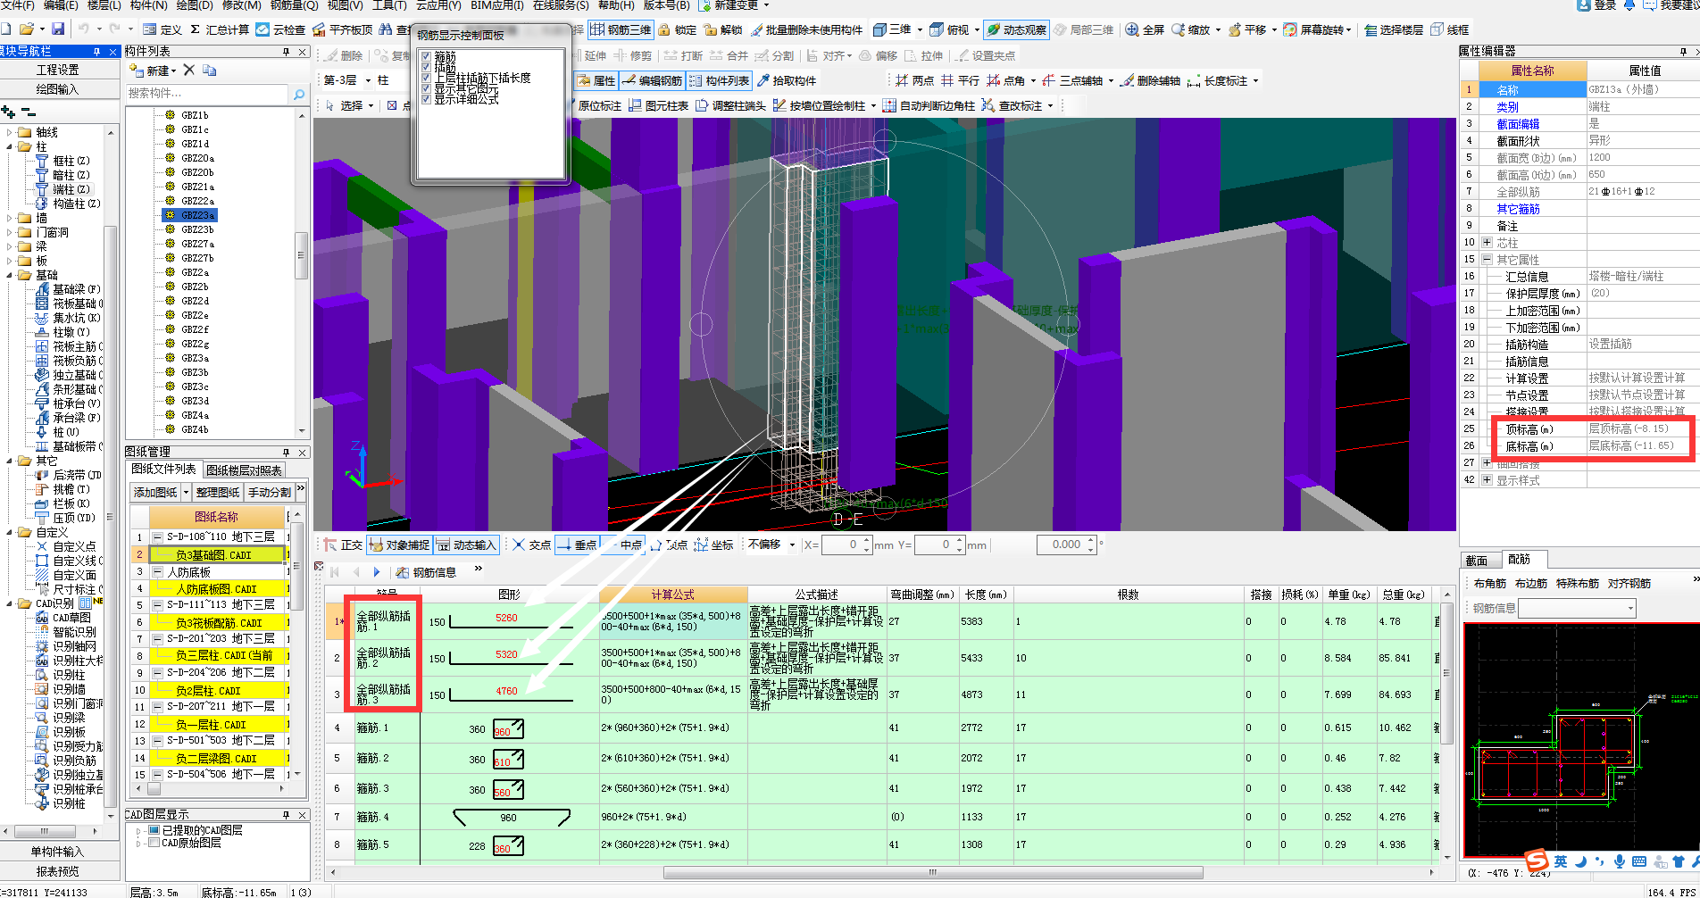Delete component with X icon in 构件列表

pyautogui.click(x=188, y=70)
